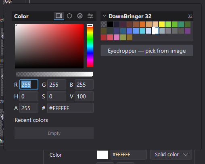
Task: Pick the dark navy swatch next to black
Action: tap(117, 24)
